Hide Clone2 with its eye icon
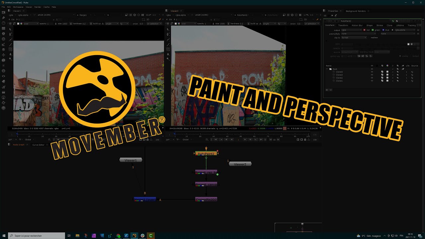This screenshot has width=425, height=239. tap(372, 78)
